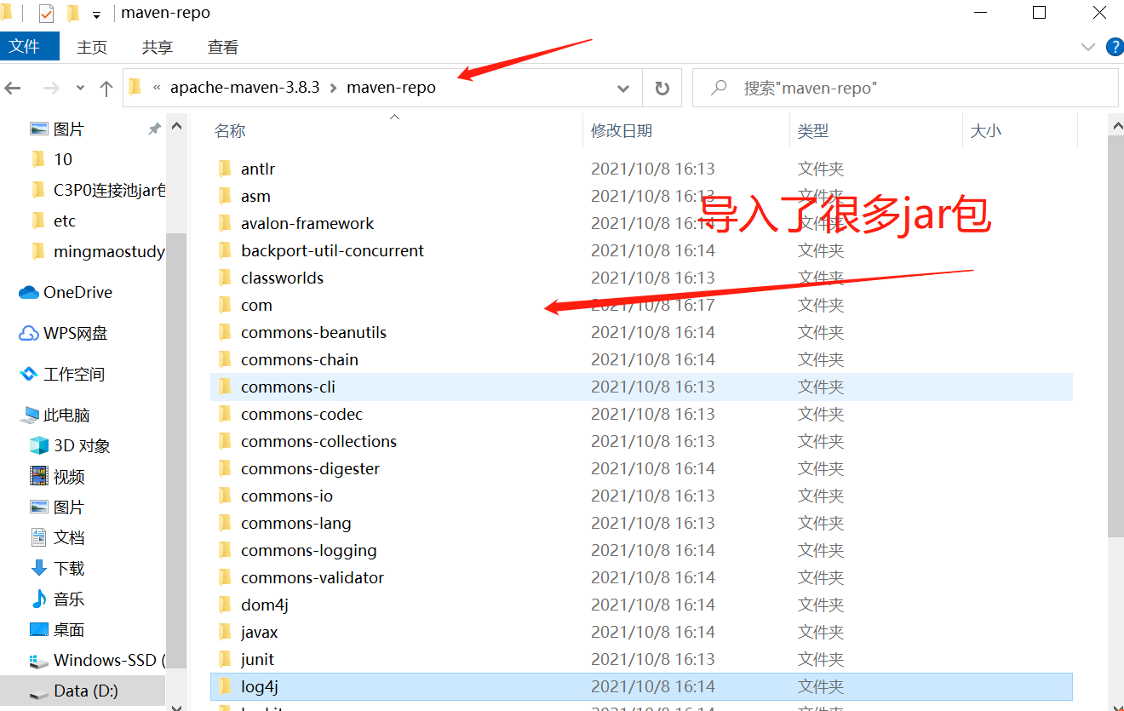Select the backport-util-concurrent folder
1124x711 pixels.
[641, 250]
